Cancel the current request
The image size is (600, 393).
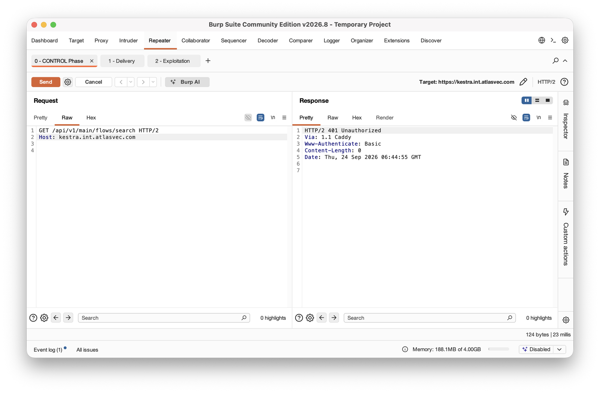click(x=94, y=82)
